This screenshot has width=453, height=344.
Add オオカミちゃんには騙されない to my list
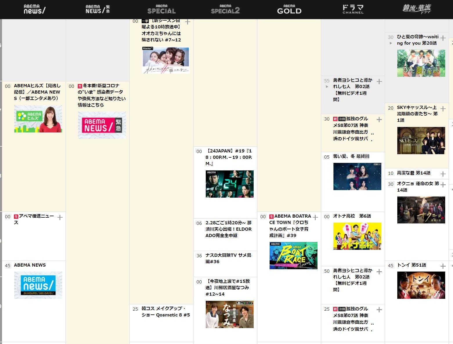pyautogui.click(x=188, y=22)
